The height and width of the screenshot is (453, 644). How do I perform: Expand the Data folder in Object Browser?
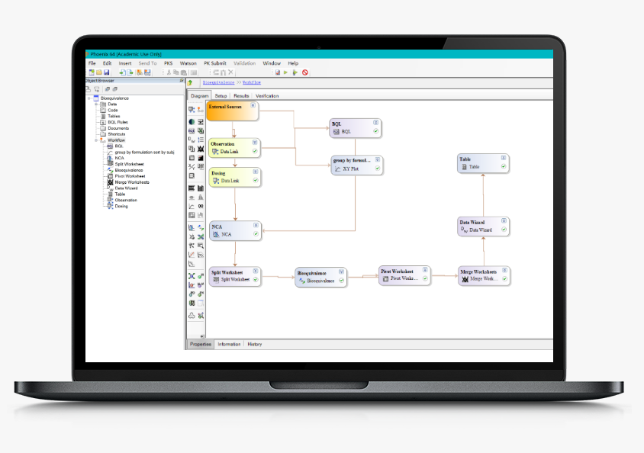[x=96, y=104]
